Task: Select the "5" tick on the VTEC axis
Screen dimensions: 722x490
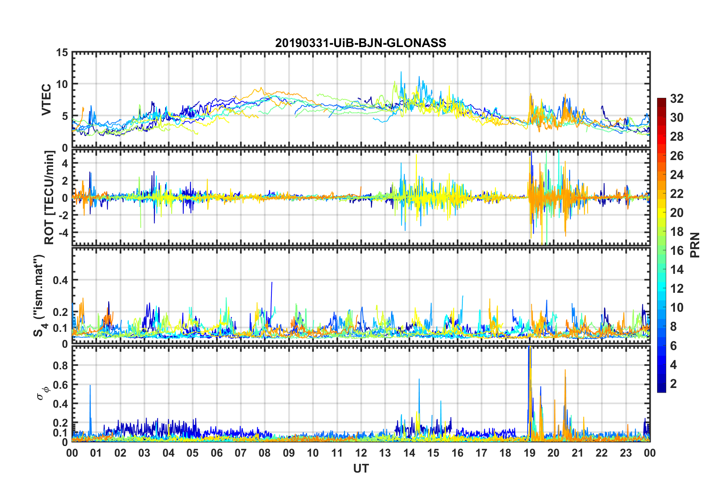Action: [x=65, y=116]
